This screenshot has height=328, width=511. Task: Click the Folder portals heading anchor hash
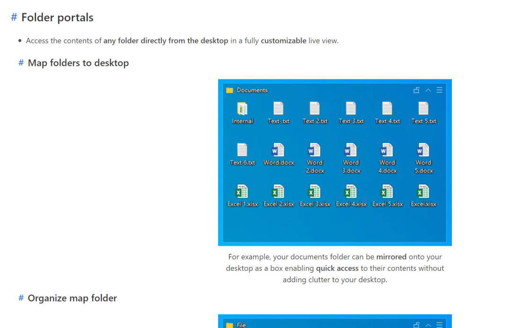click(14, 17)
